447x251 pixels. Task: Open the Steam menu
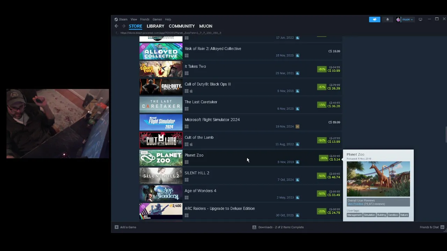click(x=123, y=20)
